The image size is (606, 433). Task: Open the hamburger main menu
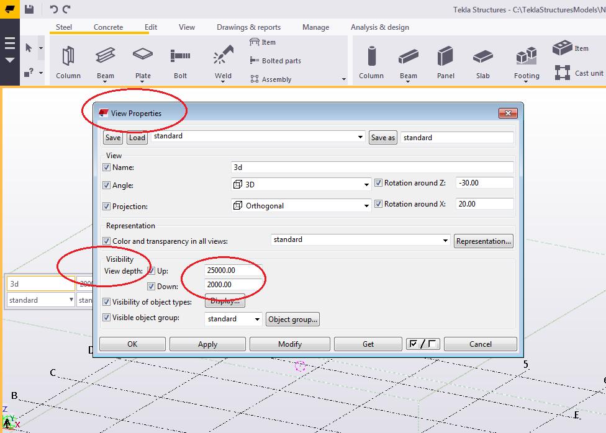pos(10,43)
